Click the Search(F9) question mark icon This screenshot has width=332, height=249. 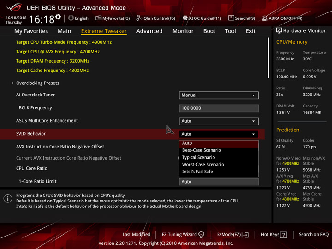[x=231, y=18]
